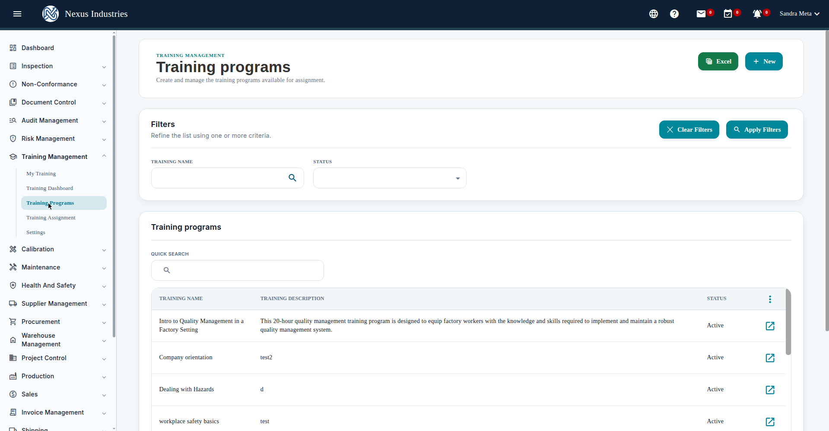Image resolution: width=829 pixels, height=431 pixels.
Task: Export the list with Excel button
Action: coord(718,61)
